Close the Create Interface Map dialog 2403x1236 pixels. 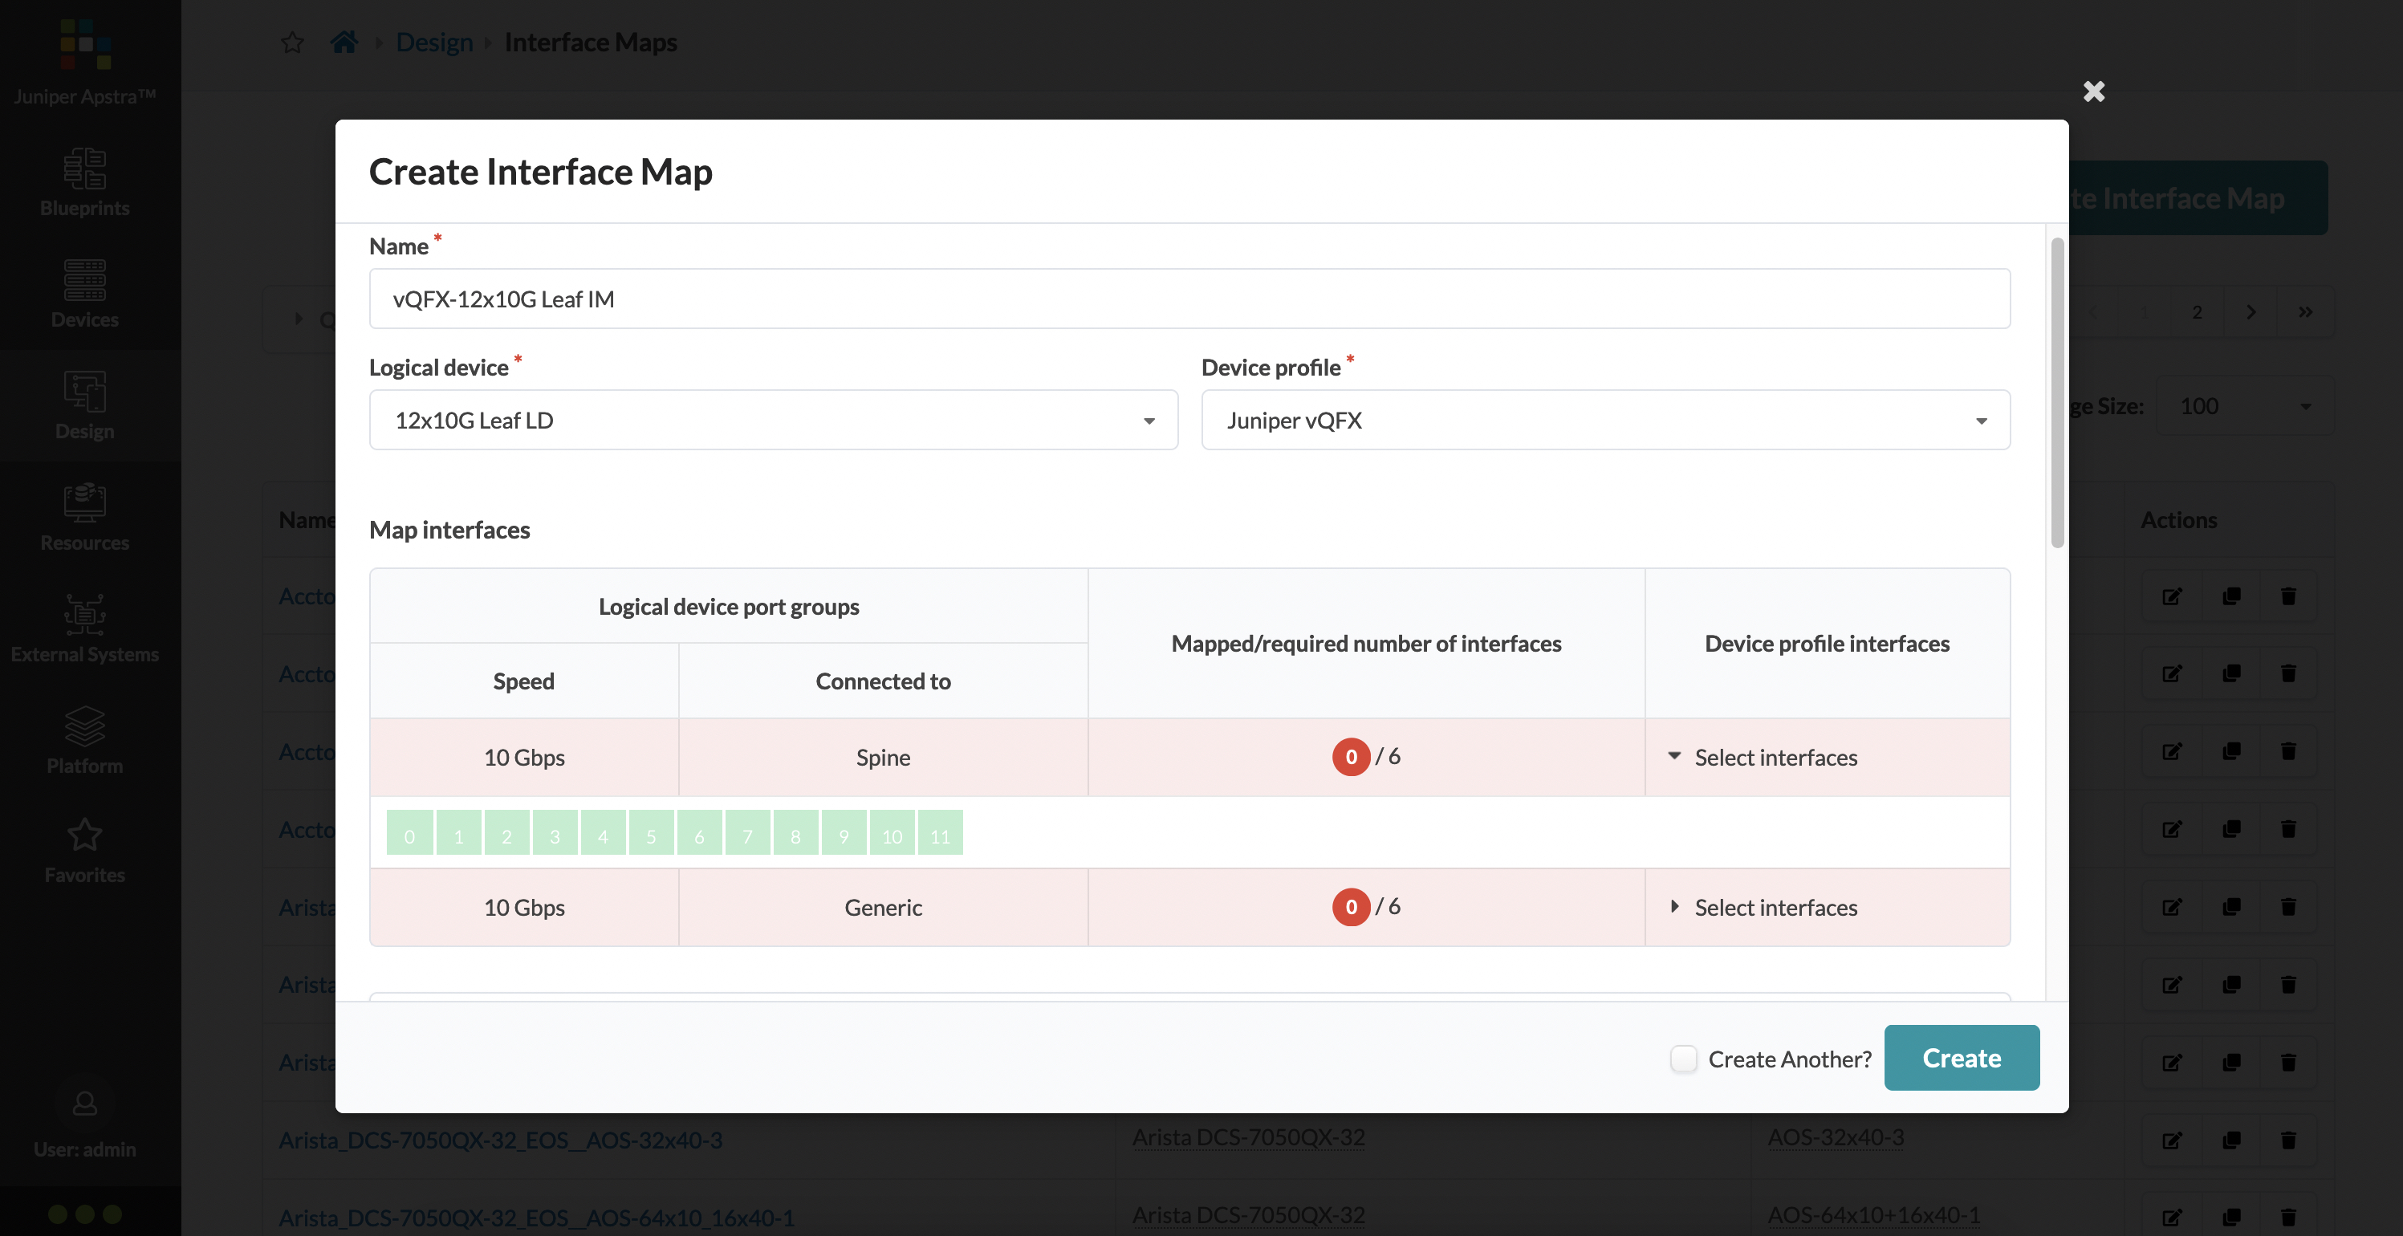pyautogui.click(x=2093, y=91)
